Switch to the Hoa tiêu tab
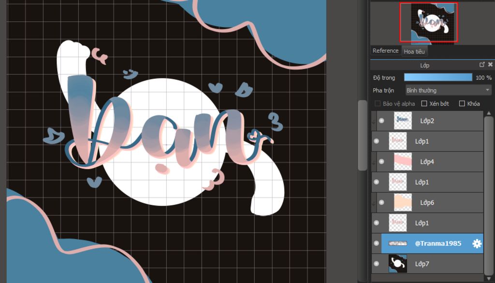The height and width of the screenshot is (283, 495). click(x=414, y=51)
